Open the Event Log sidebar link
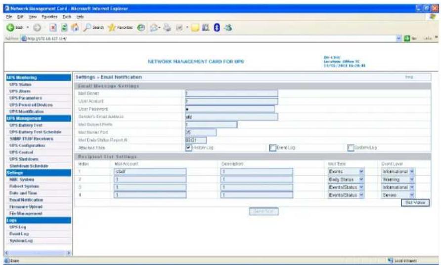 coord(19,234)
